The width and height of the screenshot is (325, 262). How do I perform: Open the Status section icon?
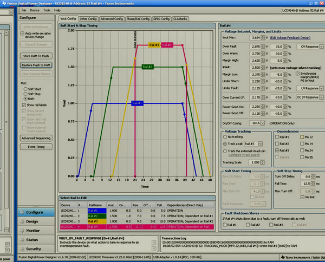point(22,240)
